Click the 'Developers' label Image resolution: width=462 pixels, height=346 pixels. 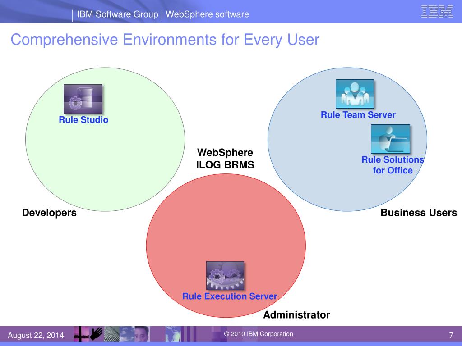[x=49, y=213]
